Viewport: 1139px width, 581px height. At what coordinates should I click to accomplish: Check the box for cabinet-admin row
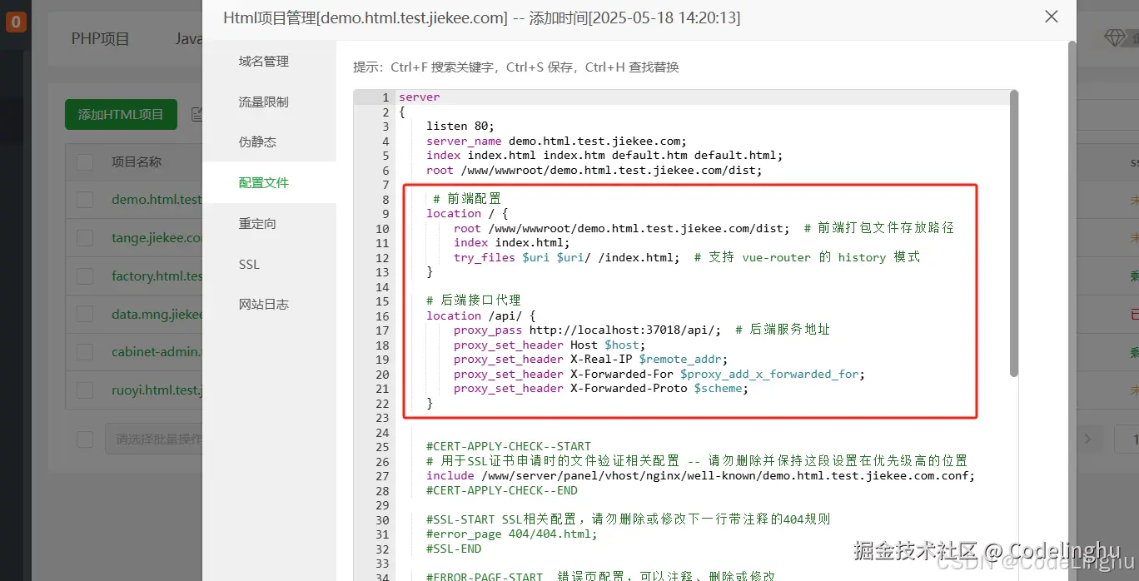point(85,351)
